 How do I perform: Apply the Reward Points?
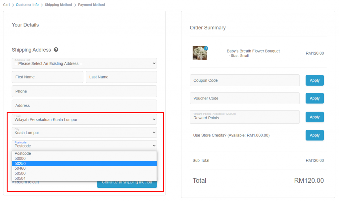(x=315, y=117)
